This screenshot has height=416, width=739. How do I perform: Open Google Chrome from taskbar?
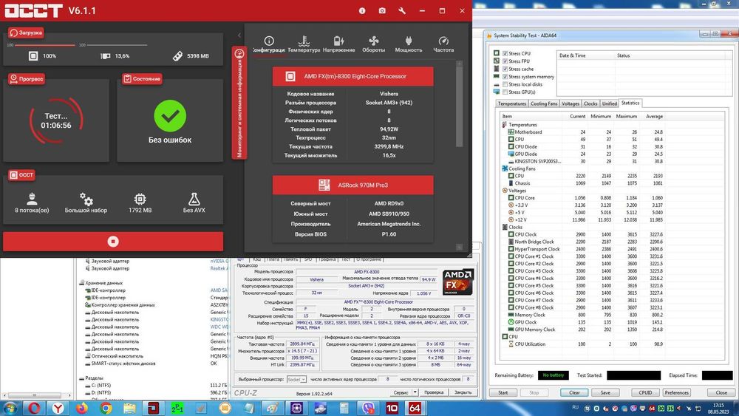click(x=106, y=408)
